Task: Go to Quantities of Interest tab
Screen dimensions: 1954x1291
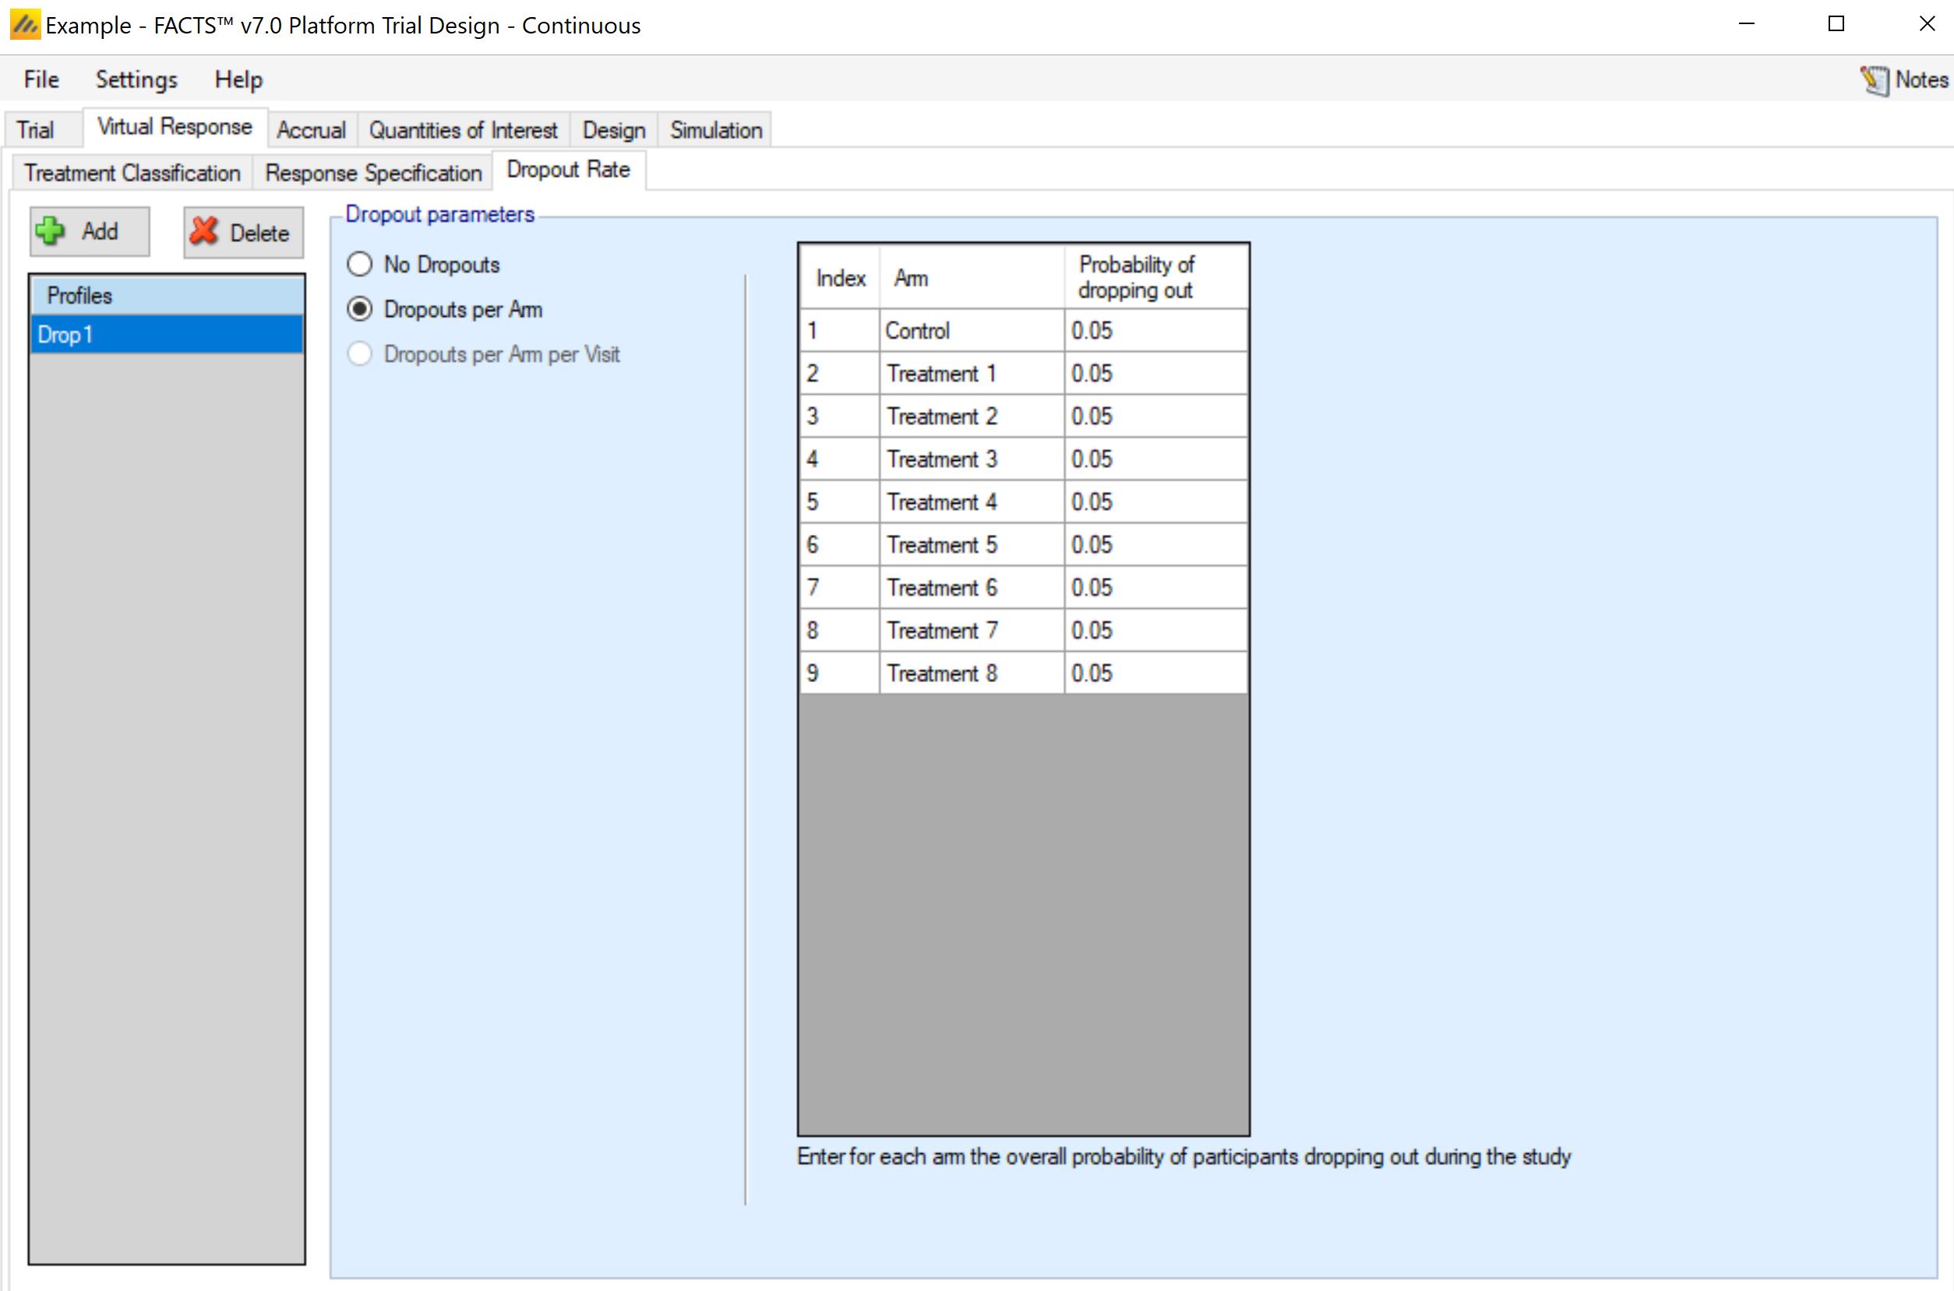Action: click(x=463, y=130)
